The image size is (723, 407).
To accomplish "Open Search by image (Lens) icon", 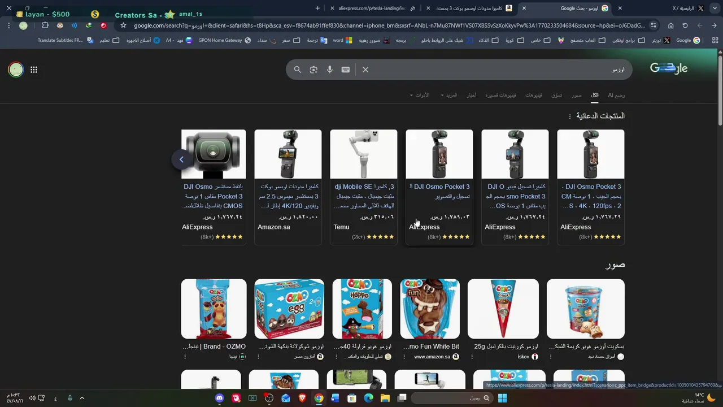I will [x=313, y=70].
